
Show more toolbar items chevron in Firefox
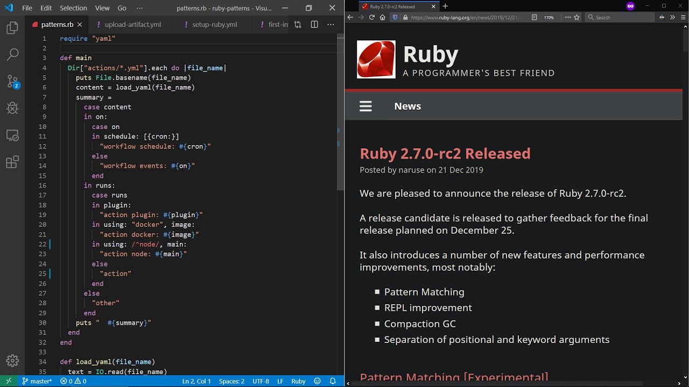[x=672, y=17]
